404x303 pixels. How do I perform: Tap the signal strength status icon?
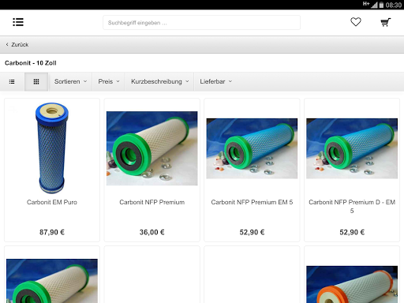[374, 5]
